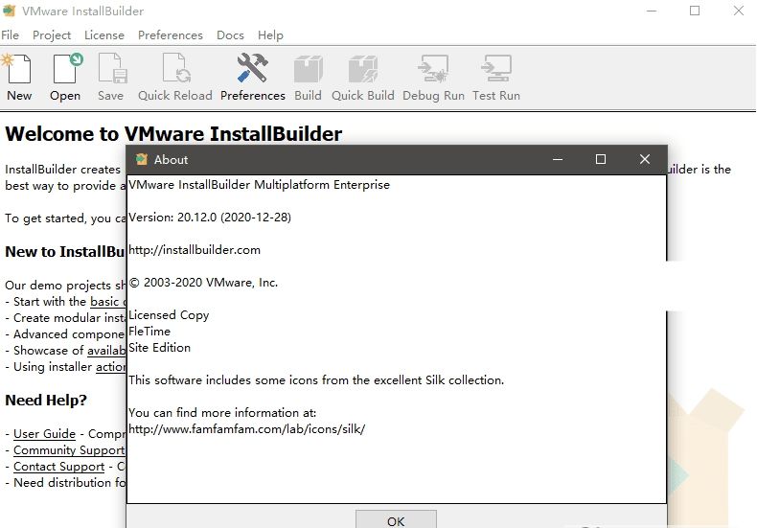Click the Test Run toolbar icon

[496, 69]
